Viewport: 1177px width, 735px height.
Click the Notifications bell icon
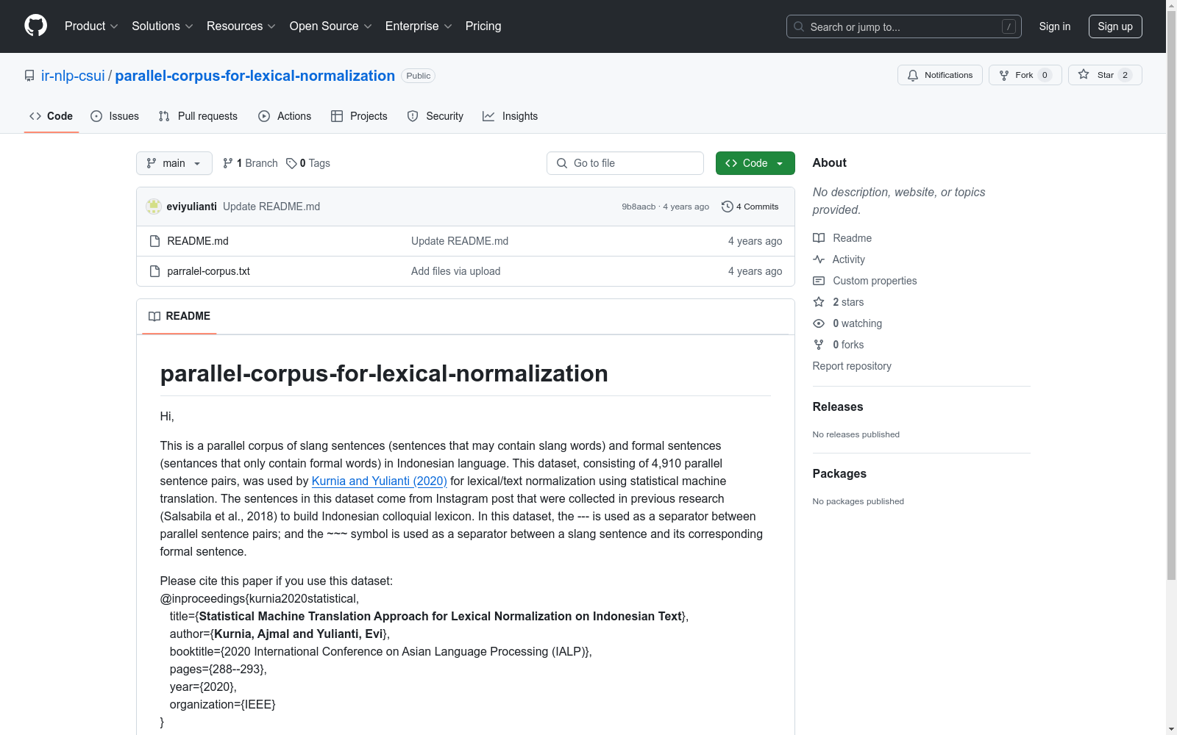913,75
